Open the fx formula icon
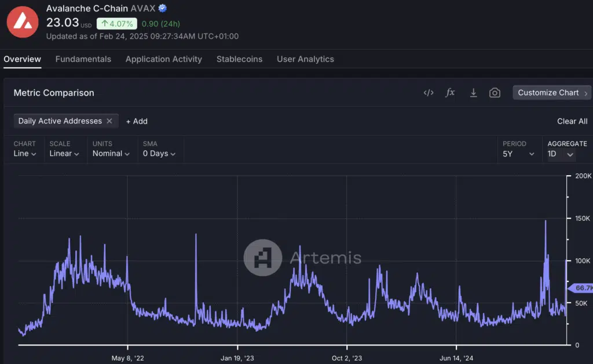The image size is (593, 364). pos(450,92)
